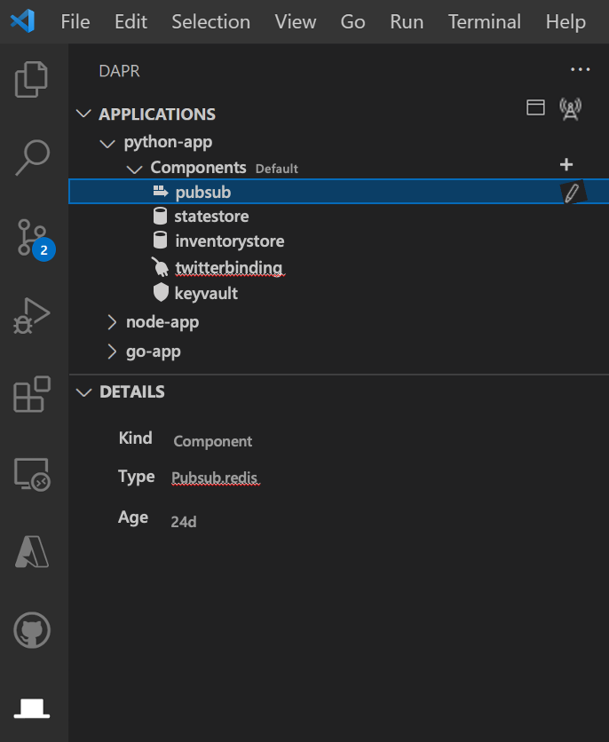The image size is (609, 742).
Task: Click the database icon beside inventorystore
Action: tap(161, 241)
